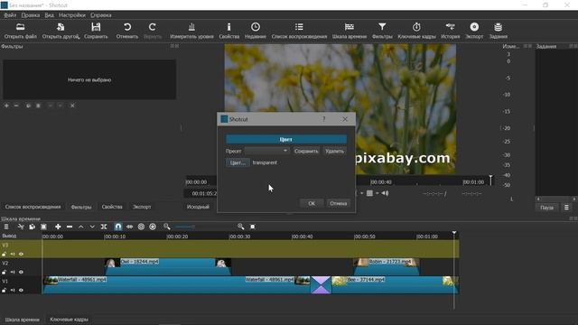Lock track V1 with the padlock icon
Viewport: 578px width, 325px height.
click(4, 290)
